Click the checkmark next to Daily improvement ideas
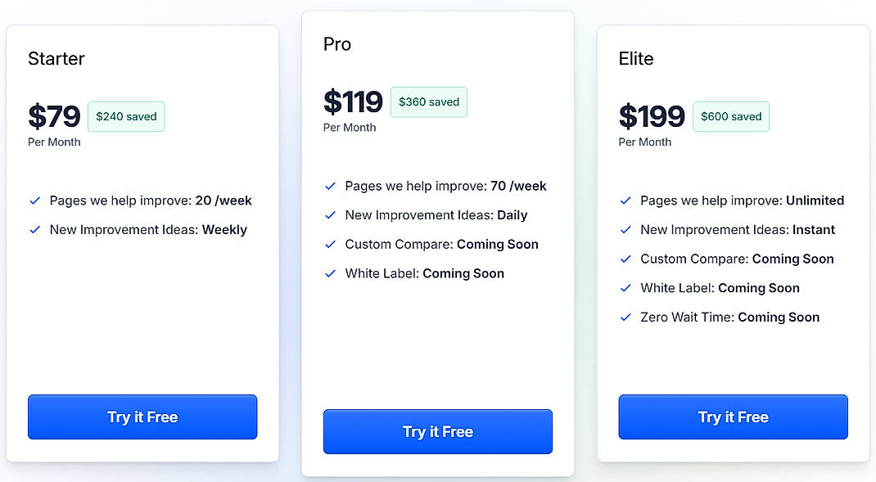 pyautogui.click(x=331, y=215)
